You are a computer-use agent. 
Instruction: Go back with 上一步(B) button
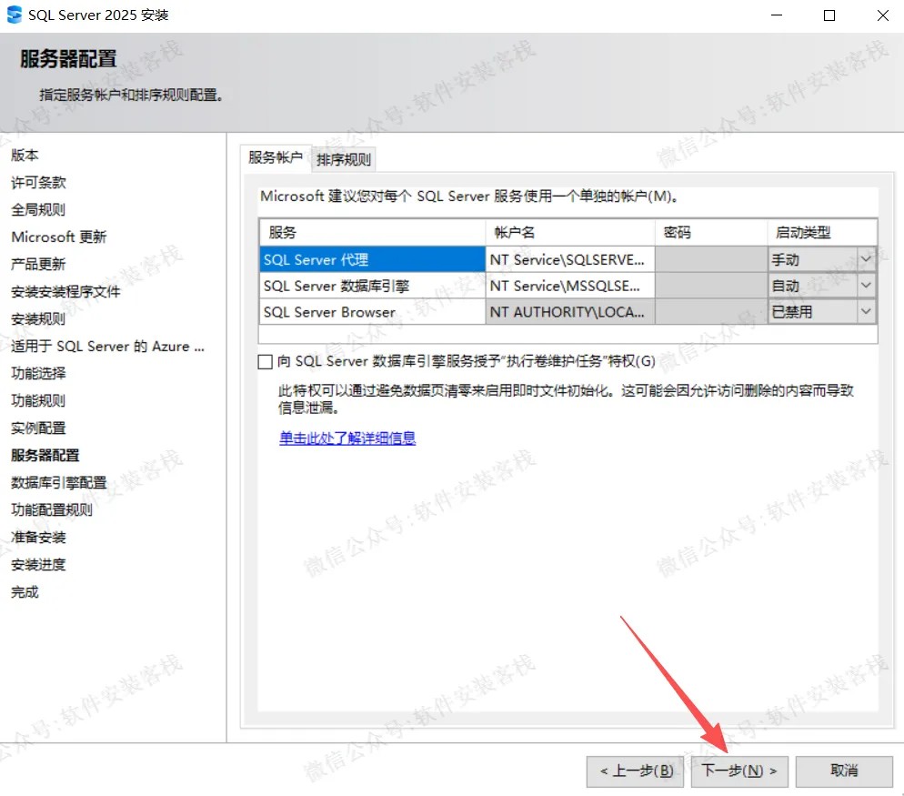636,771
